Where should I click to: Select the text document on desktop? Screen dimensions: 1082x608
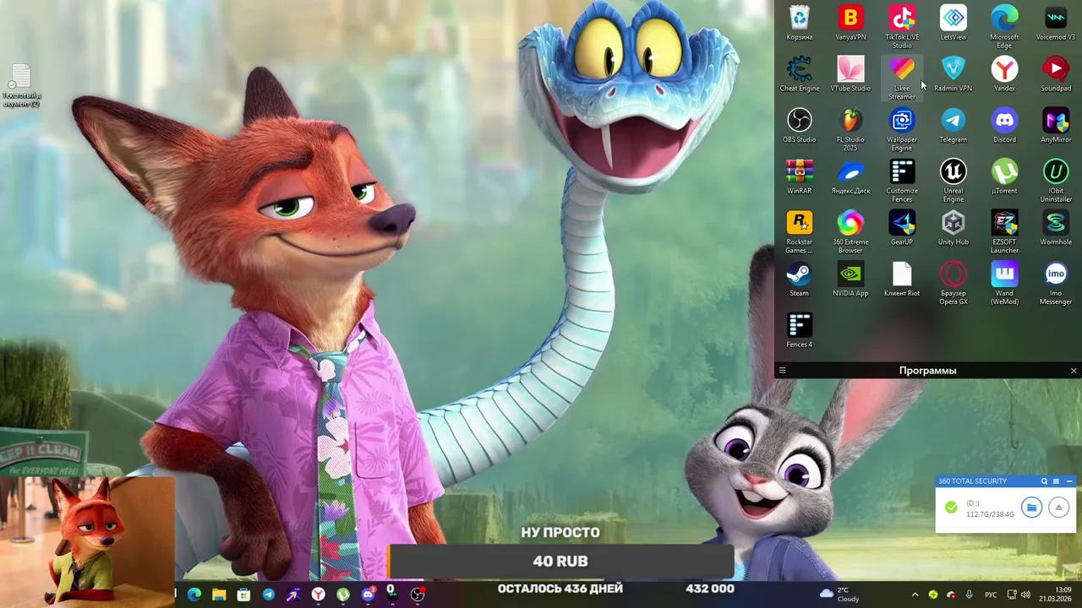21,86
